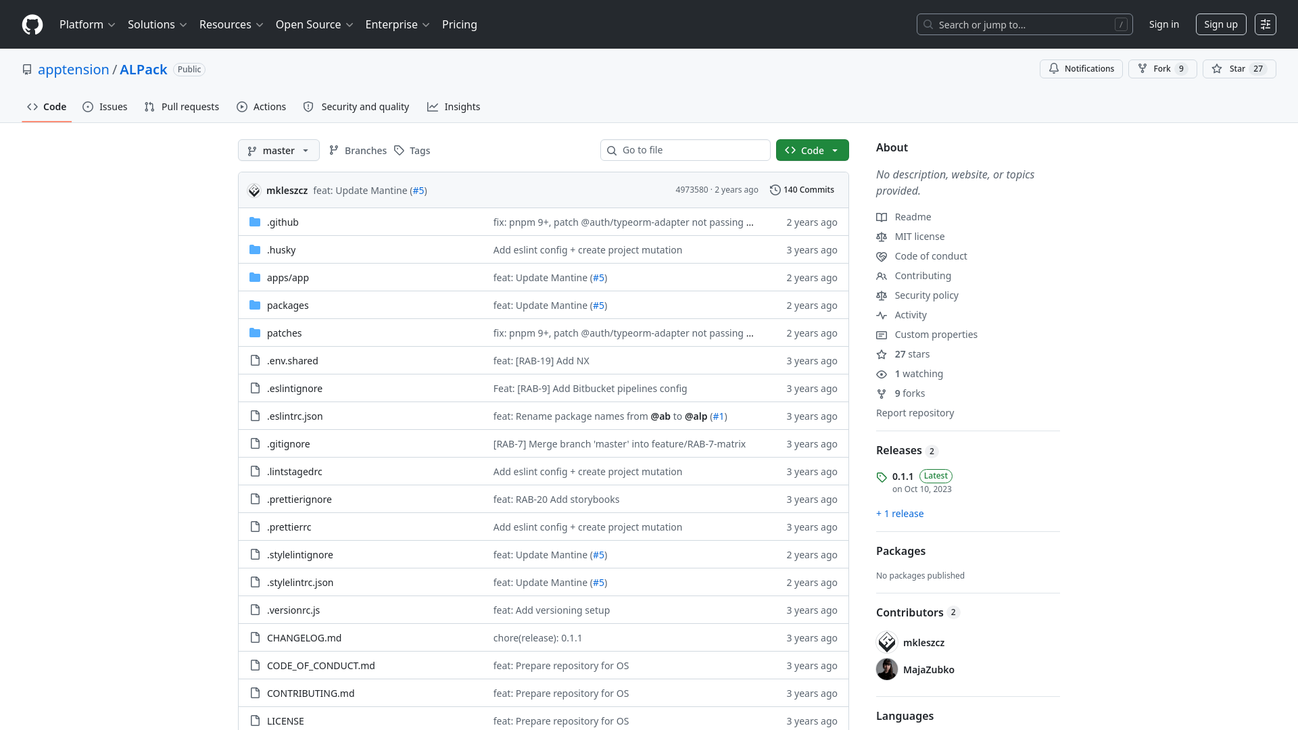Click the .gitignore file icon
This screenshot has height=730, width=1298.
point(255,444)
